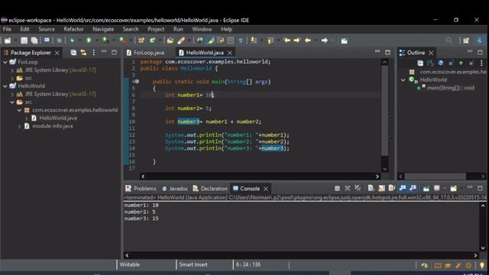Viewport: 489px width, 275px height.
Task: Close the HelloWorld.java editor tab
Action: [x=230, y=53]
